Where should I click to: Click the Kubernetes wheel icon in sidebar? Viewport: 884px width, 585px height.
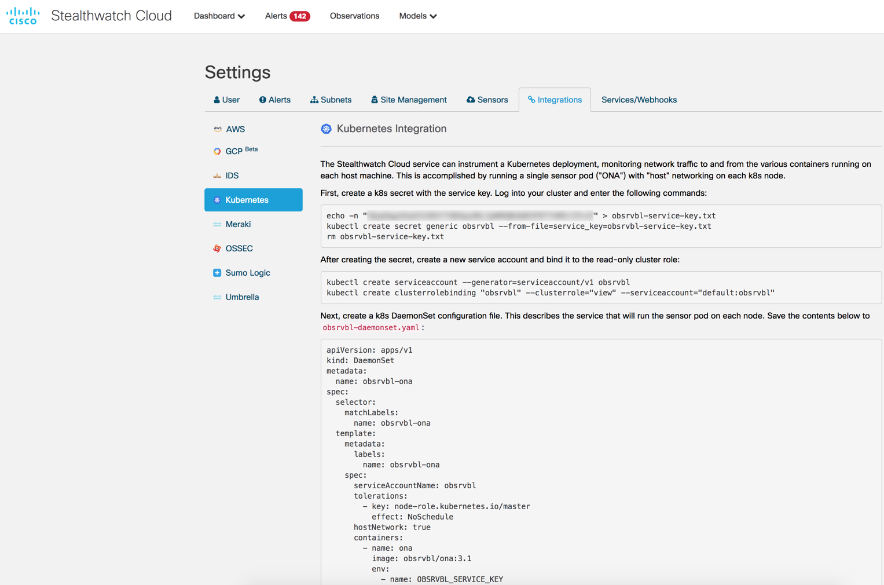[x=217, y=199]
